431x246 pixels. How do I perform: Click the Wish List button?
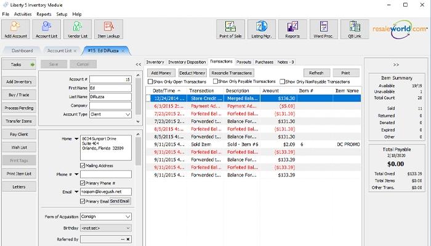[x=19, y=148]
